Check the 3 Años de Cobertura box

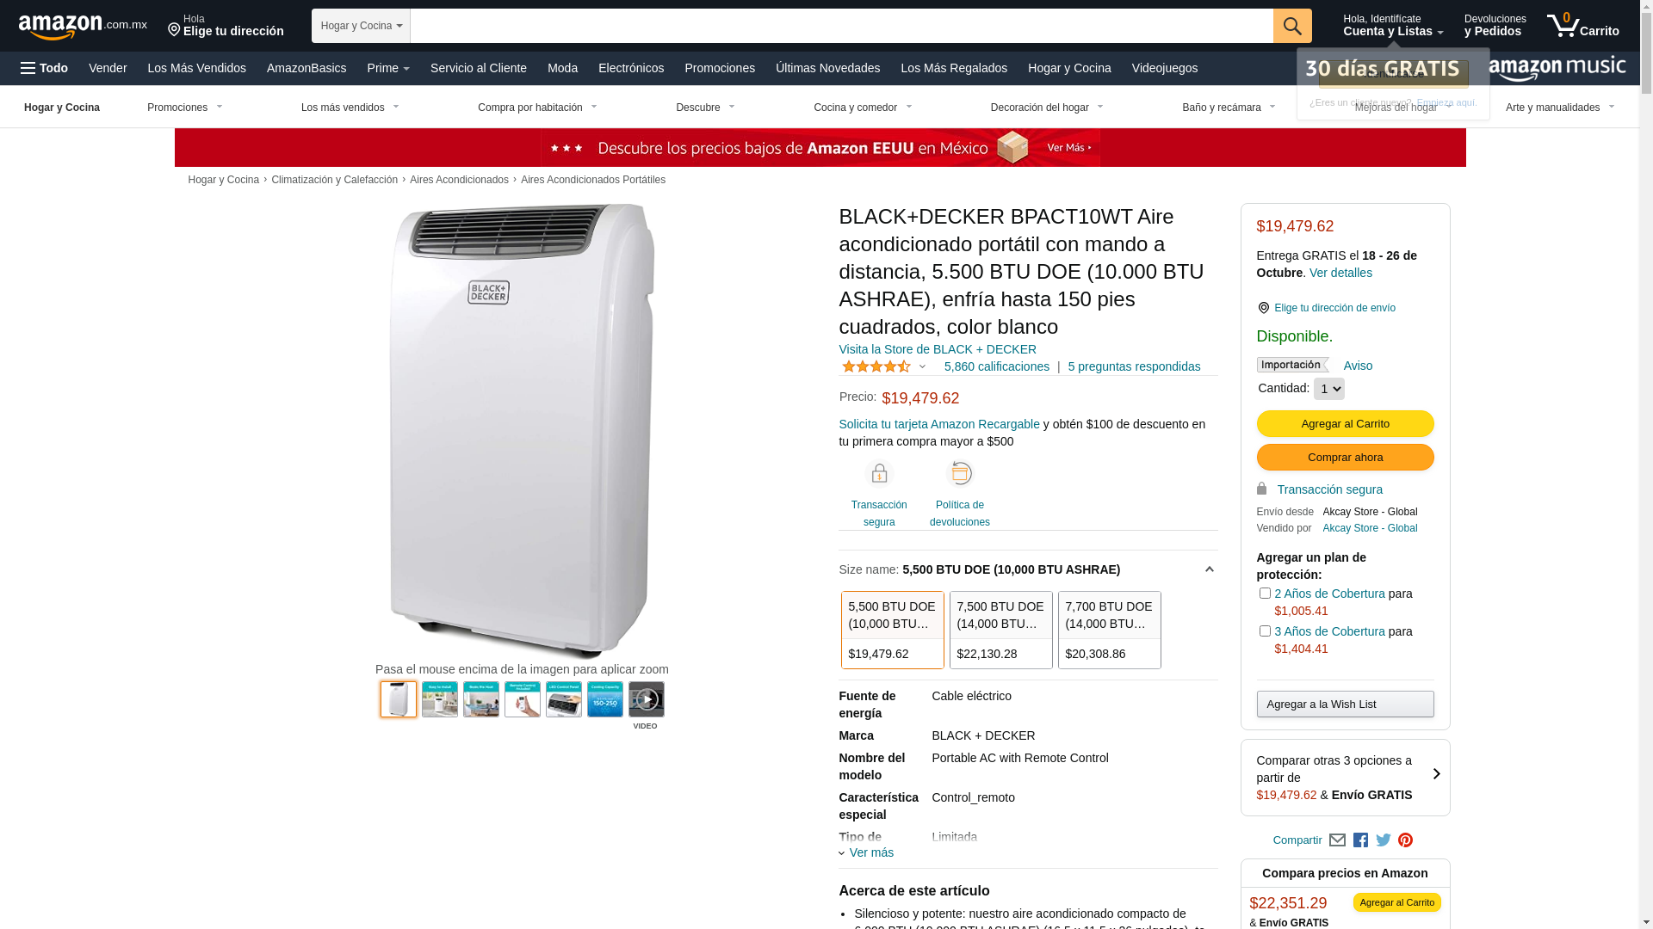click(1264, 631)
